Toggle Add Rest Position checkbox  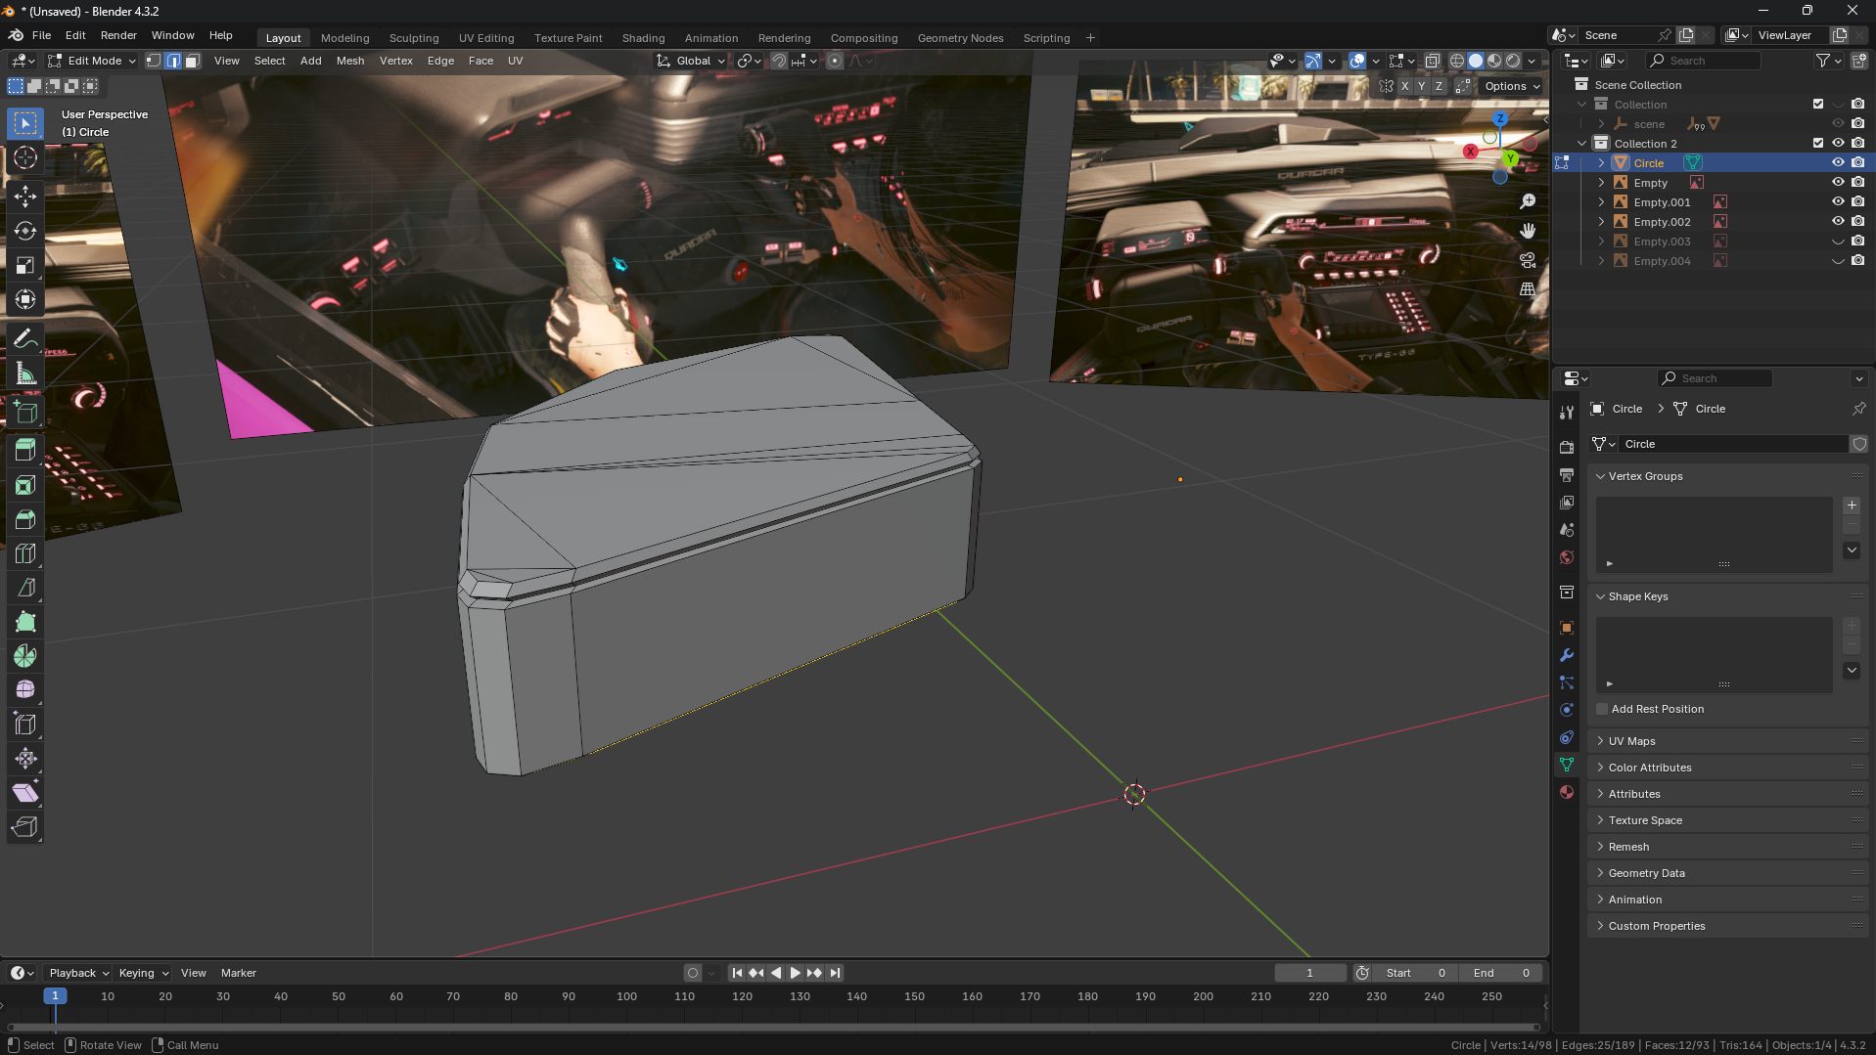1602,709
